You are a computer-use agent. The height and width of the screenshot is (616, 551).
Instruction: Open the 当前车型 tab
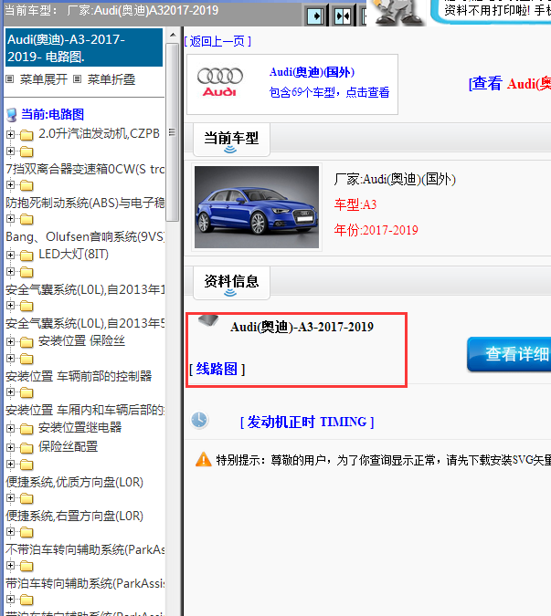pyautogui.click(x=231, y=140)
